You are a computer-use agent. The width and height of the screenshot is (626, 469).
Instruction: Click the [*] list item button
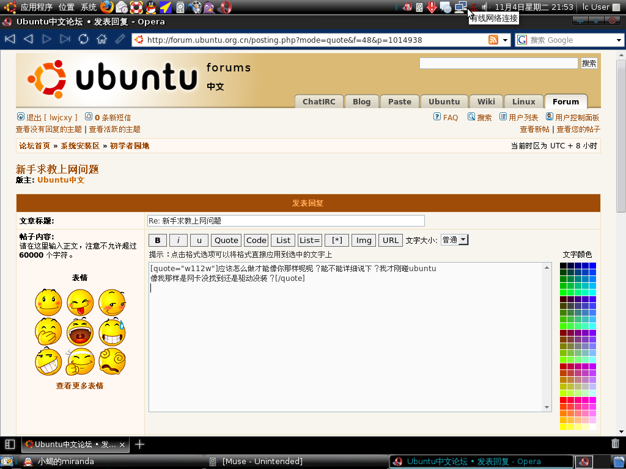pyautogui.click(x=337, y=240)
